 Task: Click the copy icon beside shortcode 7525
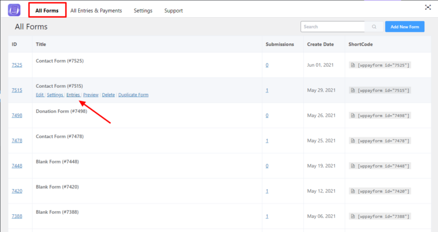pyautogui.click(x=353, y=65)
